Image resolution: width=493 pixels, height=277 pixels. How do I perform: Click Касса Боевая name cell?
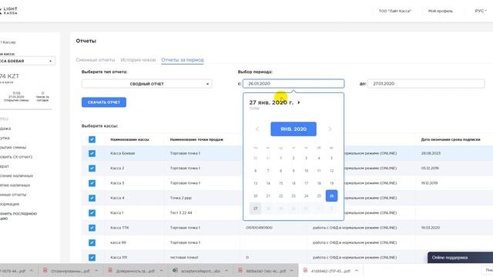[x=122, y=153]
